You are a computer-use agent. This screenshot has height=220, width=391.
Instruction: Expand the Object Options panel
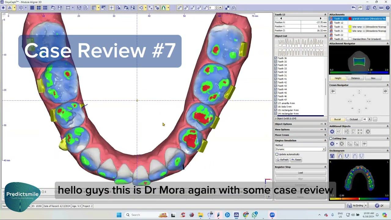(325, 124)
